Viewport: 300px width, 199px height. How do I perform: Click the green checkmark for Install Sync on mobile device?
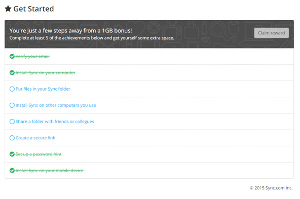tap(12, 170)
